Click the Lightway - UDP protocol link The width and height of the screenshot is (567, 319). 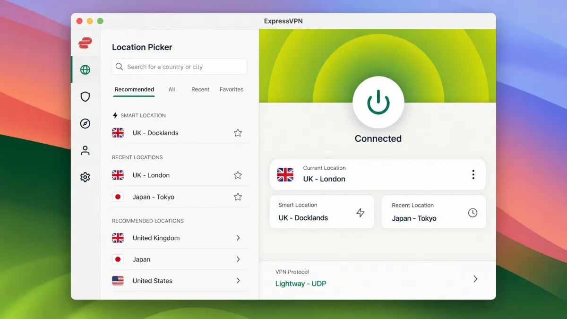pyautogui.click(x=301, y=284)
